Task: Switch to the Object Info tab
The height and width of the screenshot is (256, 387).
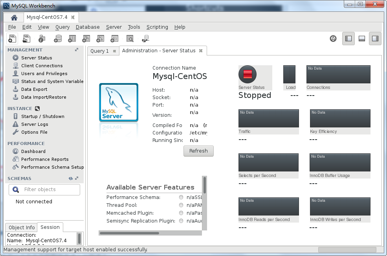Action: click(x=22, y=227)
